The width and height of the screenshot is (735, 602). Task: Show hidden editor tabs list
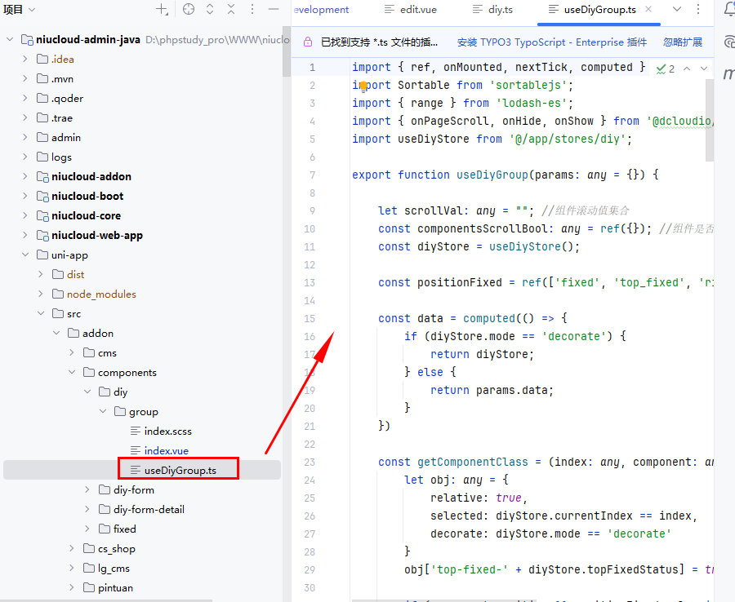click(676, 10)
